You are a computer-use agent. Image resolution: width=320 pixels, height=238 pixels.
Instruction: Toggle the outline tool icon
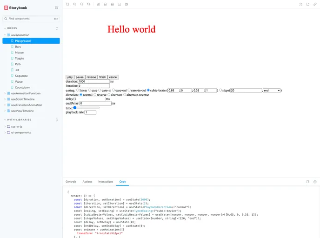[x=120, y=4]
